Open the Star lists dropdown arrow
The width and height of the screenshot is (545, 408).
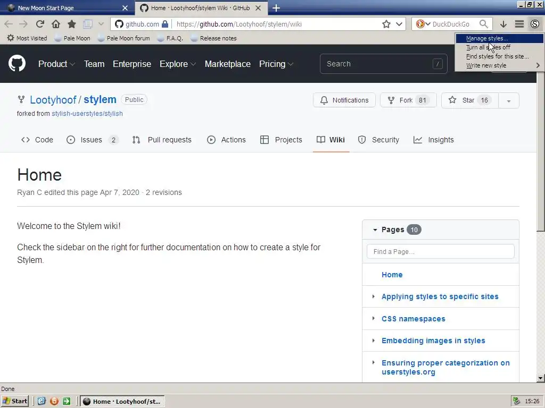tap(508, 100)
